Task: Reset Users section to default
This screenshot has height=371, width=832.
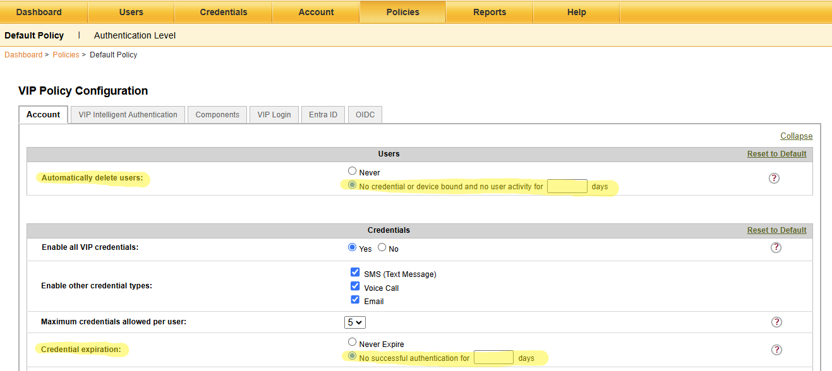Action: (776, 154)
